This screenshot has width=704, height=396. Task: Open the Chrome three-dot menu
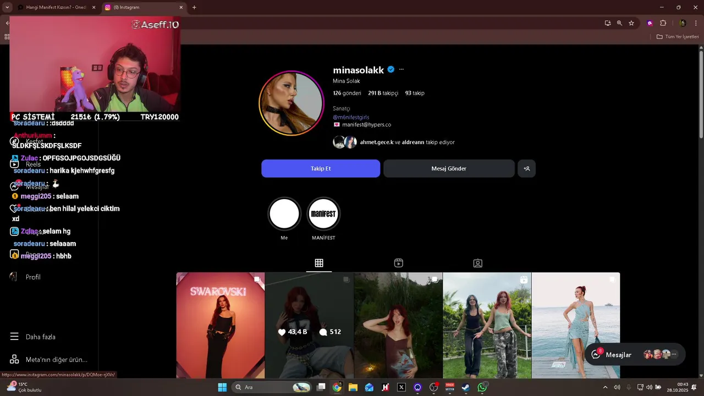pyautogui.click(x=696, y=23)
